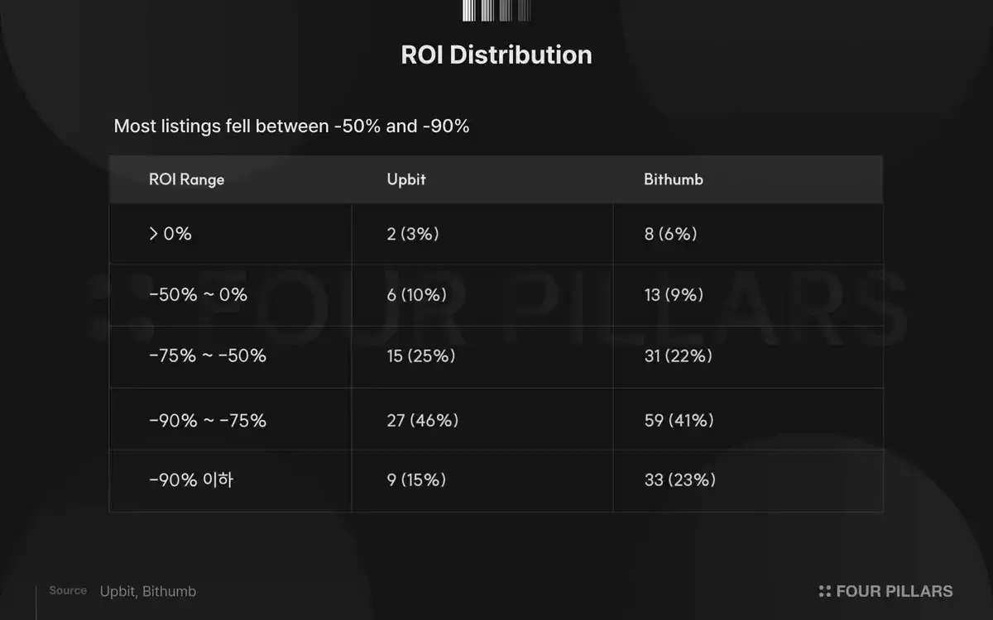Click the '-90% 이하' row label
Viewport: 993px width, 620px height.
[191, 479]
